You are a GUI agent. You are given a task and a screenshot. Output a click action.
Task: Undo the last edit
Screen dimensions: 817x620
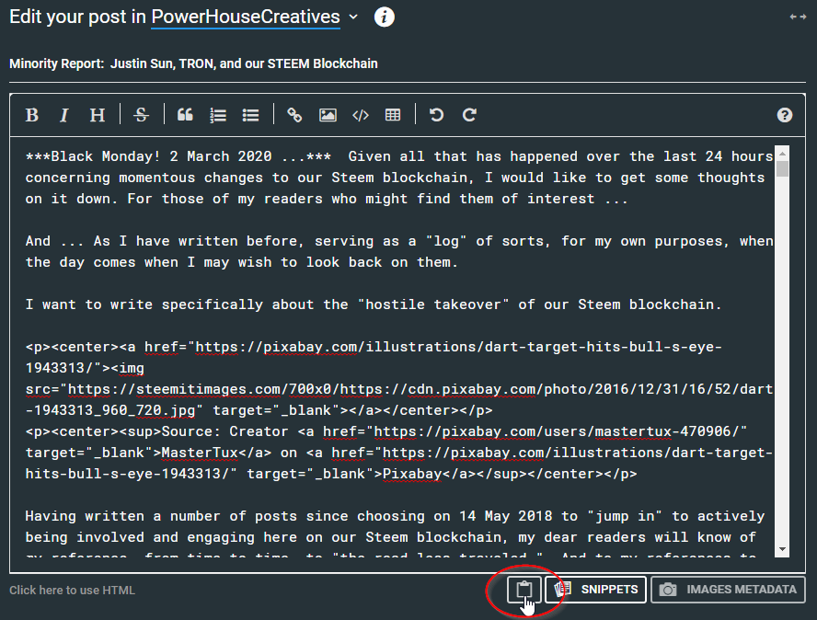pyautogui.click(x=436, y=115)
